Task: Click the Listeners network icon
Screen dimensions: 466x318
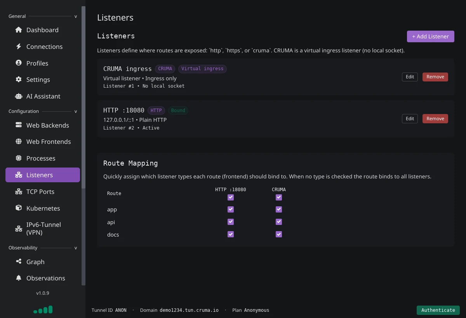Action: (19, 175)
